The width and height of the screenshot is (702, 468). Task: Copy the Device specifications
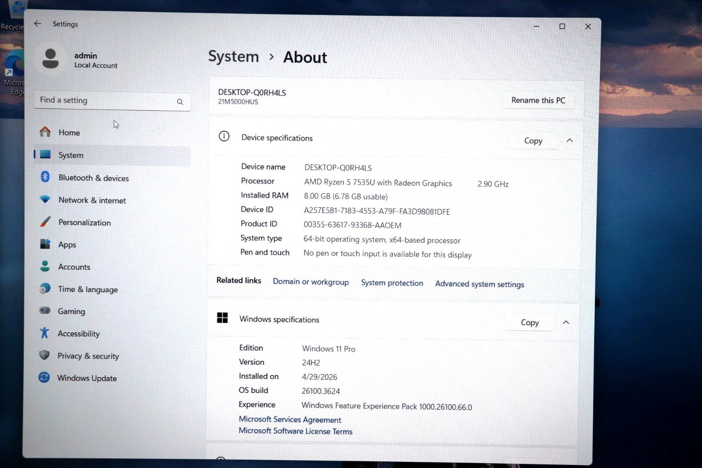click(x=533, y=140)
